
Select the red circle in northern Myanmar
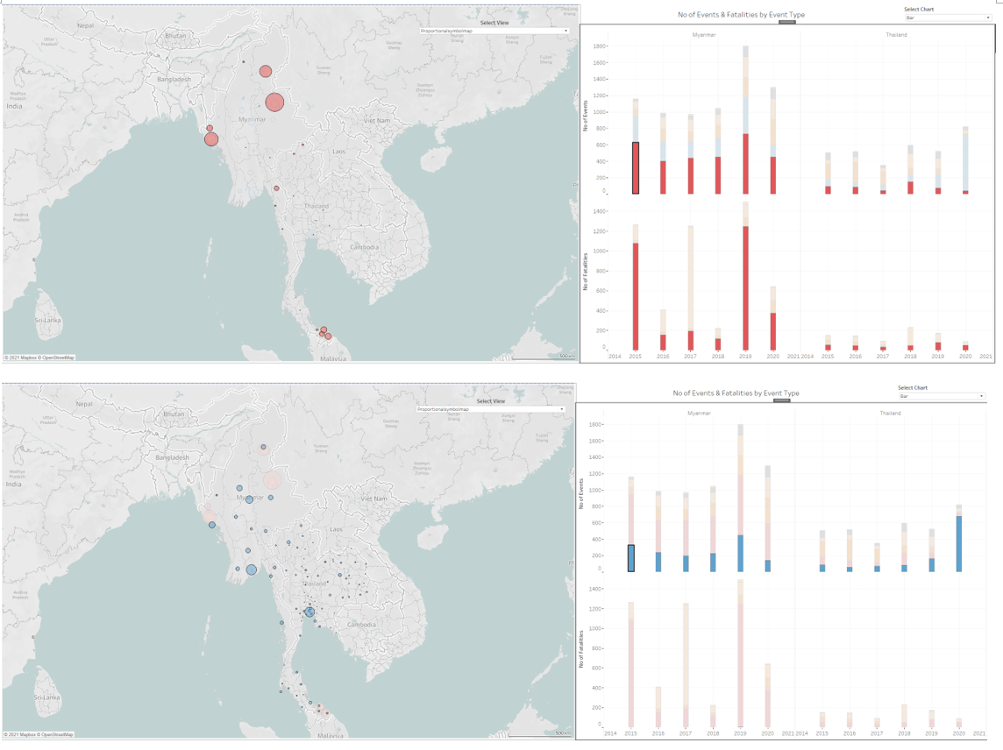coord(266,72)
